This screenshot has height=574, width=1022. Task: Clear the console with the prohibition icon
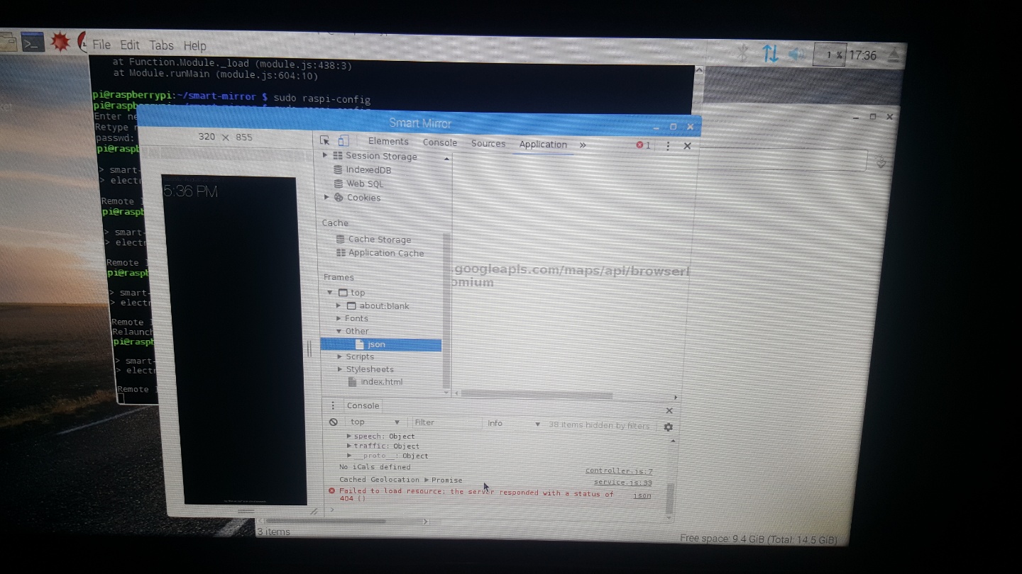pos(332,421)
